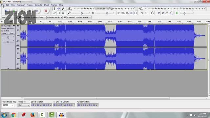Click the recording meter microphone icon
This screenshot has height=118, width=210.
(69, 9)
